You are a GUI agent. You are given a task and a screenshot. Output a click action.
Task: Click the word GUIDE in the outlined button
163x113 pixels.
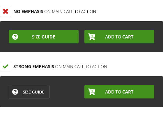38,92
